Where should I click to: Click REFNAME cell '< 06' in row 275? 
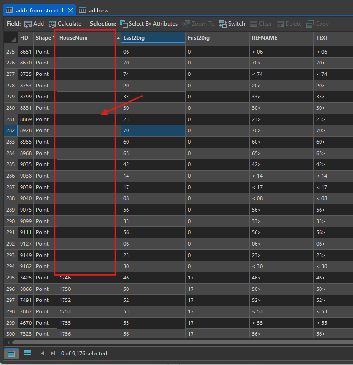pos(281,52)
